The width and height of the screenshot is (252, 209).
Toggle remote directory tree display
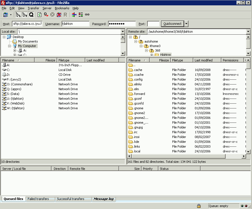click(x=25, y=15)
